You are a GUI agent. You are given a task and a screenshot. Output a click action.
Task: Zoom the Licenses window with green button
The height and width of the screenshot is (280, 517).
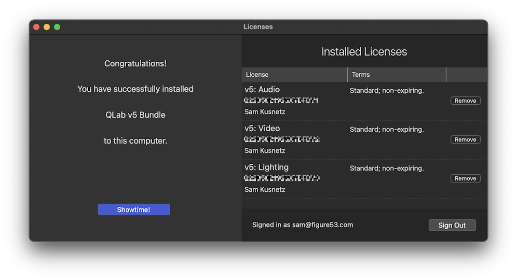[57, 27]
